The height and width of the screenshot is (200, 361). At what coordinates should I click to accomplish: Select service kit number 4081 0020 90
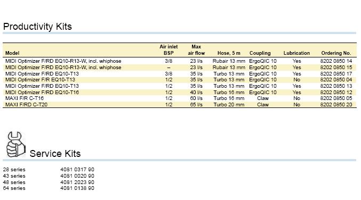point(77,176)
